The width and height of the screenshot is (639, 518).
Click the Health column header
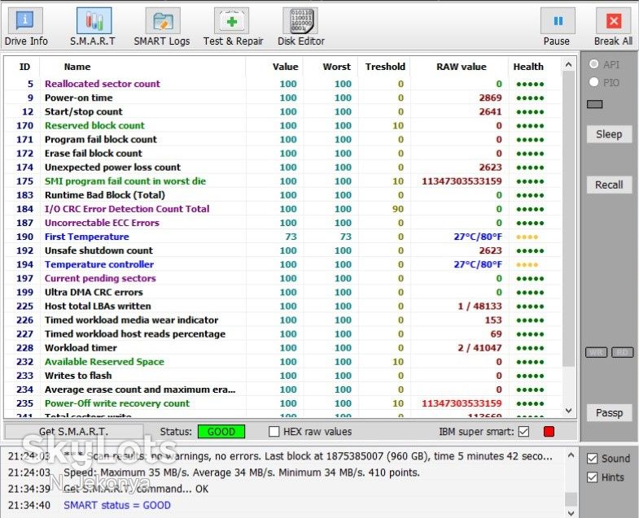(x=528, y=67)
